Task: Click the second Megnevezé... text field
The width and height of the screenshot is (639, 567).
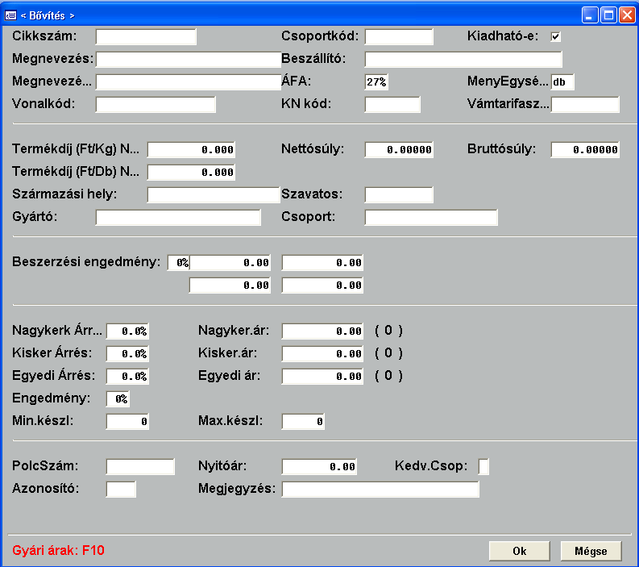Action: (189, 82)
